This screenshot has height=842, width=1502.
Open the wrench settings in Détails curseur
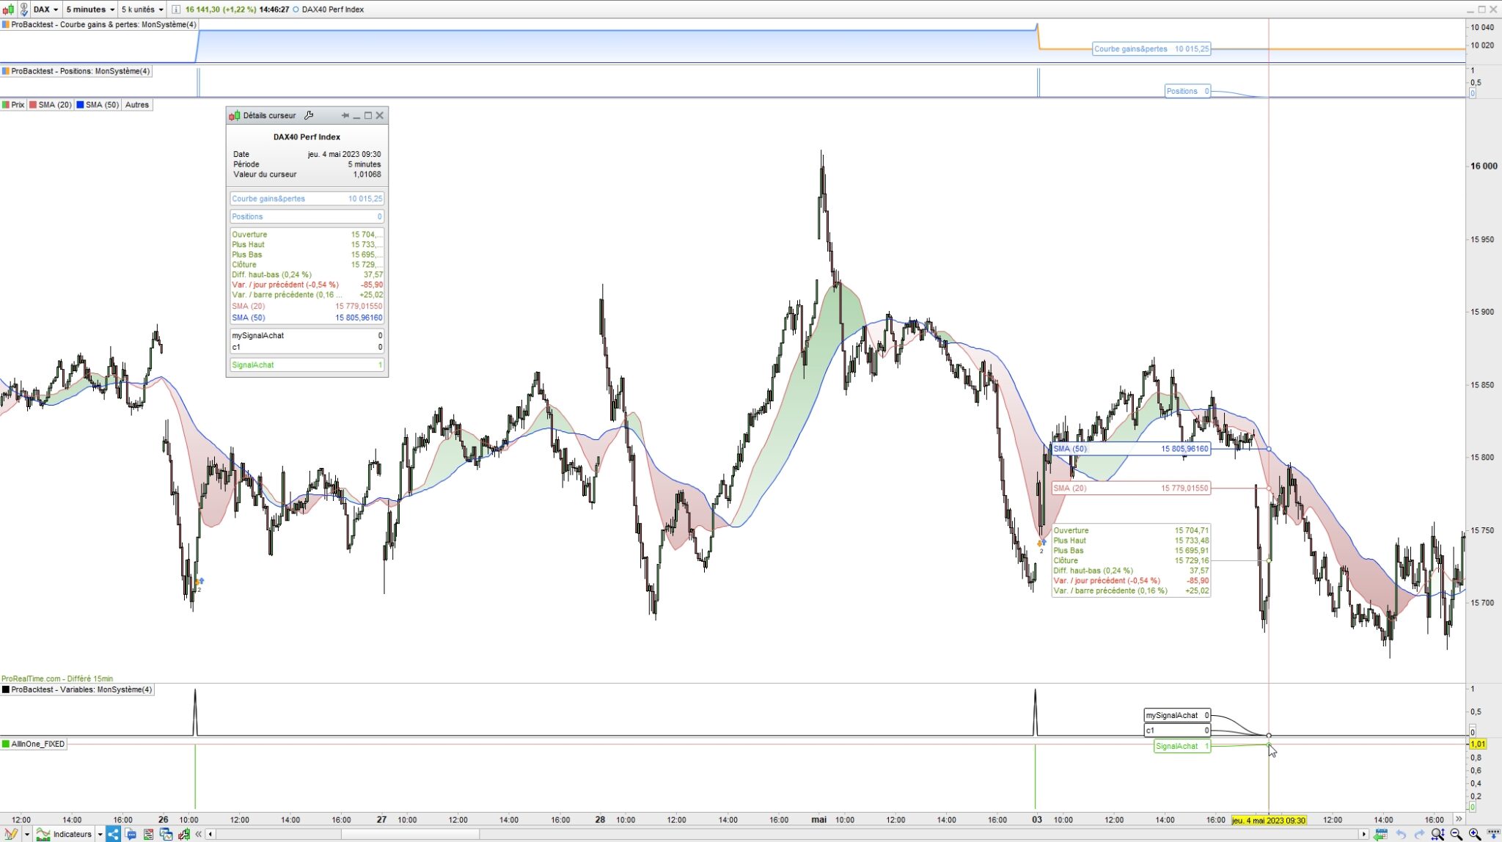point(309,115)
